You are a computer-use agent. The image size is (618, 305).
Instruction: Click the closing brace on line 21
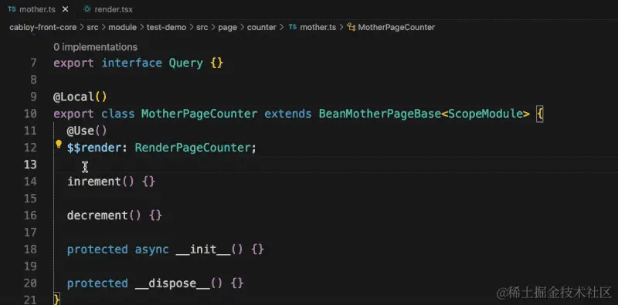pos(56,300)
